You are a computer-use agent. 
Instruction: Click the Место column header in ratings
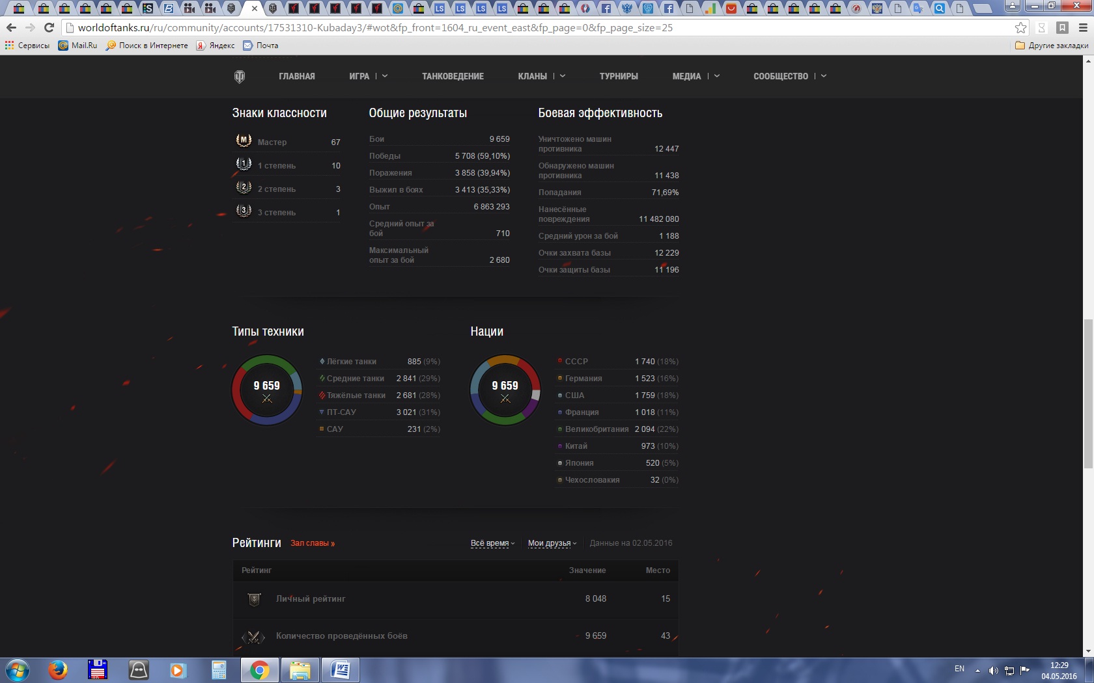pyautogui.click(x=658, y=570)
